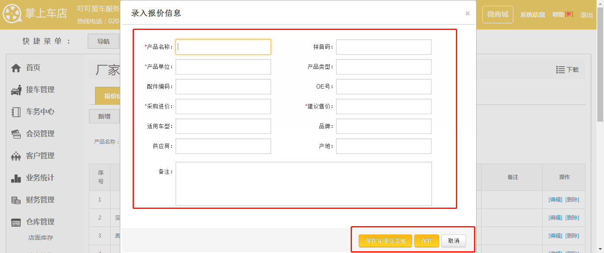Click the 建议售价 text box
Screen dimensions: 604x253
tap(383, 107)
